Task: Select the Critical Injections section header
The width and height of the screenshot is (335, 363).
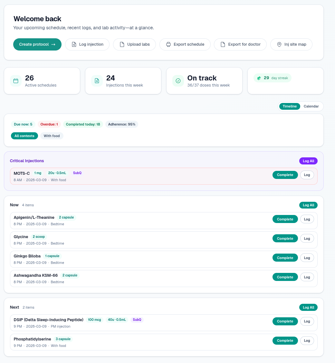Action: (x=27, y=161)
